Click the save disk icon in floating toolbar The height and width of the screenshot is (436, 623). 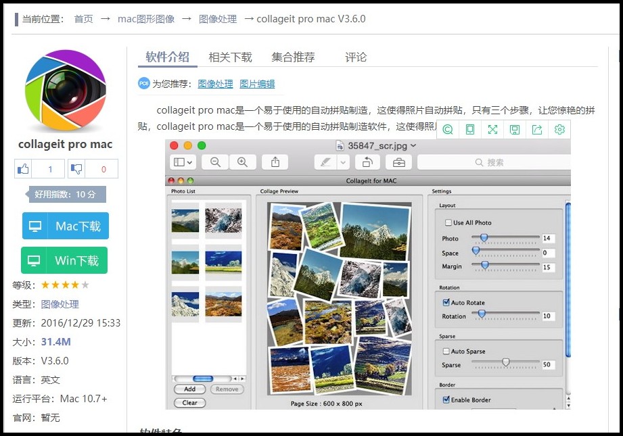515,130
